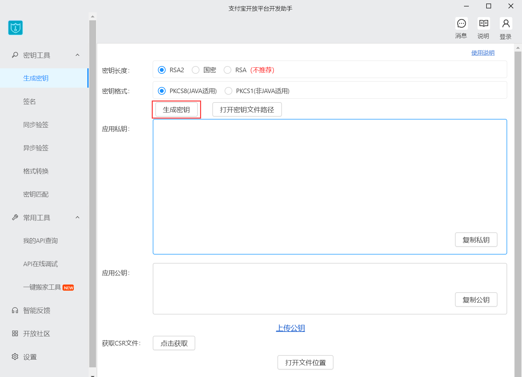522x377 pixels.
Task: Collapse the 密钥工具 section chevron
Action: [77, 55]
